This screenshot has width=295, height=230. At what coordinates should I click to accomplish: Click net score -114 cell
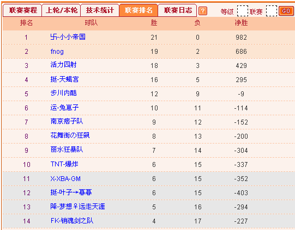[241, 108]
